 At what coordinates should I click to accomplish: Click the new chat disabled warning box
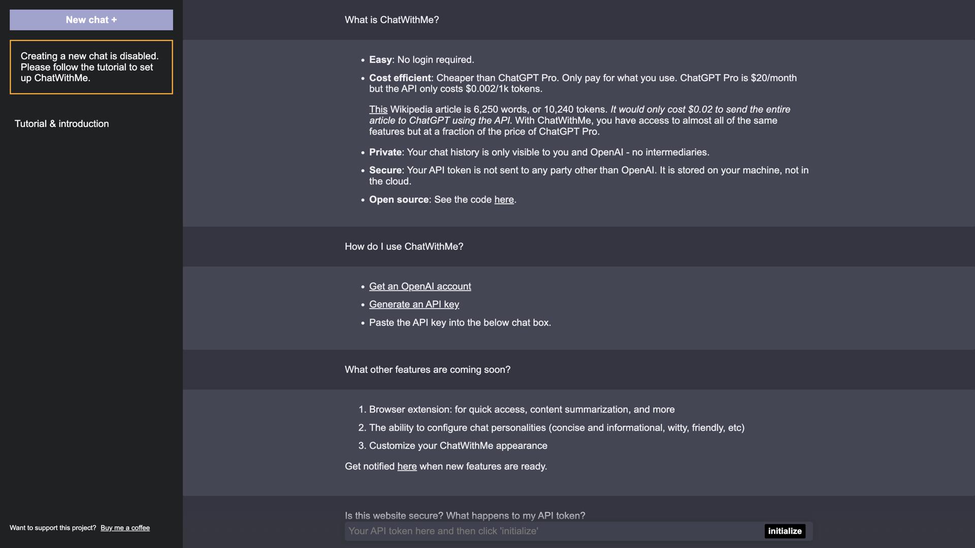pyautogui.click(x=91, y=67)
